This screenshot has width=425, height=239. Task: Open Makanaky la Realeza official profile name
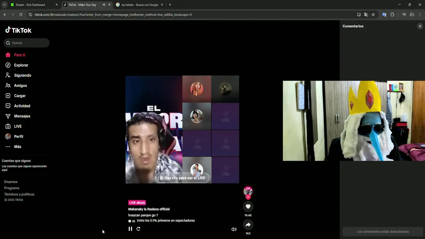[149, 209]
